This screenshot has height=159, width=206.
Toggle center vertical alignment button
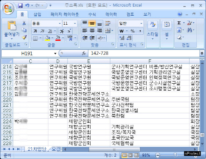92,23
